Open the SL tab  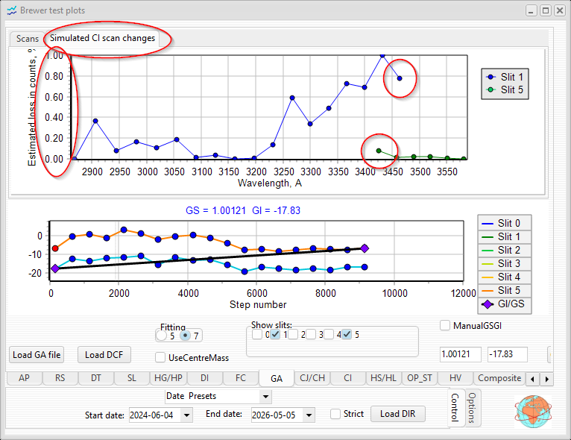[132, 378]
